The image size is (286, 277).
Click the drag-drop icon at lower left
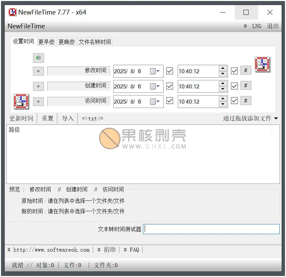coord(21,101)
